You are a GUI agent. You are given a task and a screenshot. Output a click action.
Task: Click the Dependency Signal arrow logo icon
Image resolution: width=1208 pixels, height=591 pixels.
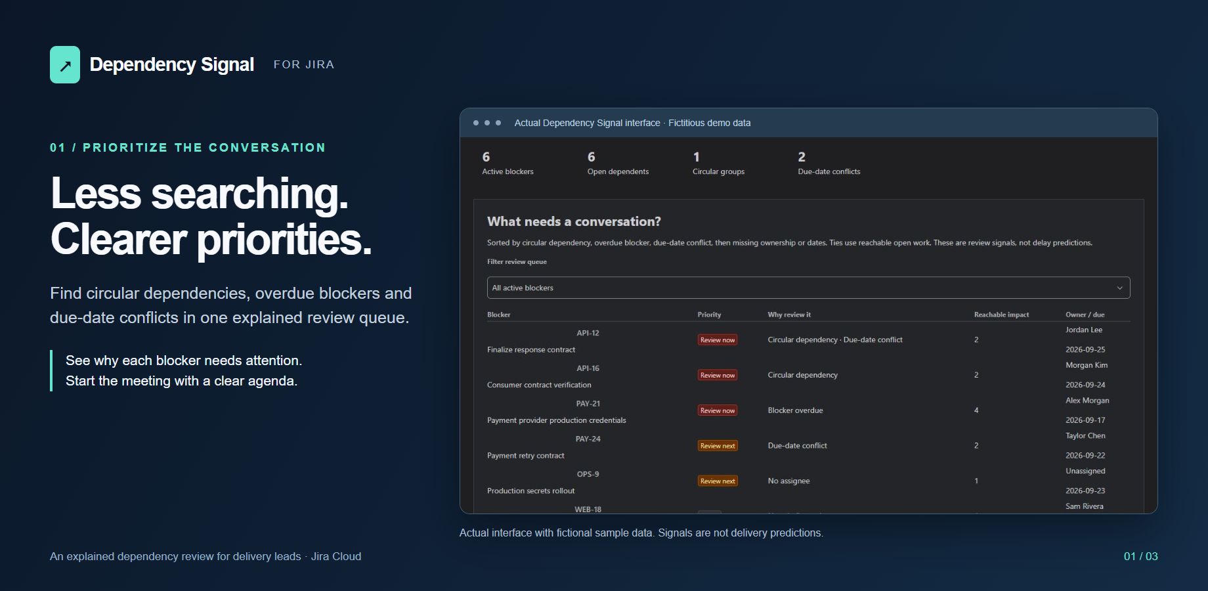(x=65, y=64)
